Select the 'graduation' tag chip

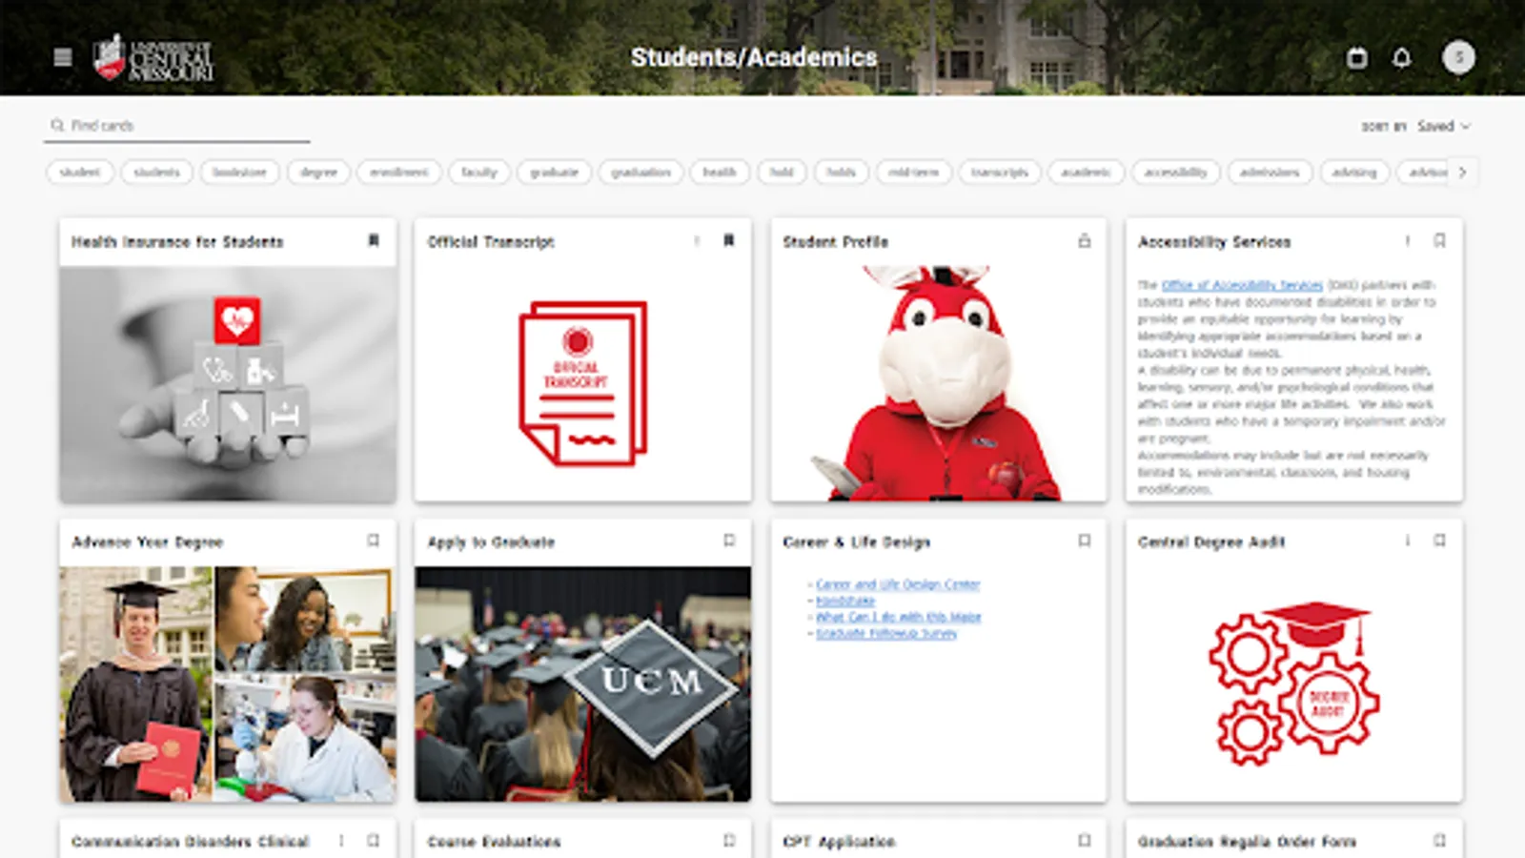point(641,173)
